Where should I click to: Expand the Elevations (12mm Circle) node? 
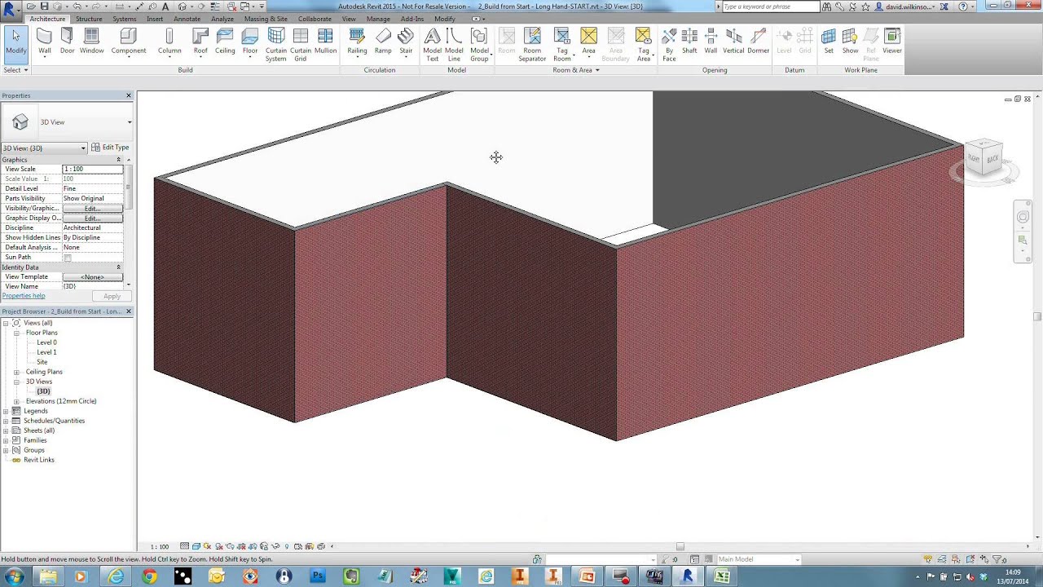16,401
